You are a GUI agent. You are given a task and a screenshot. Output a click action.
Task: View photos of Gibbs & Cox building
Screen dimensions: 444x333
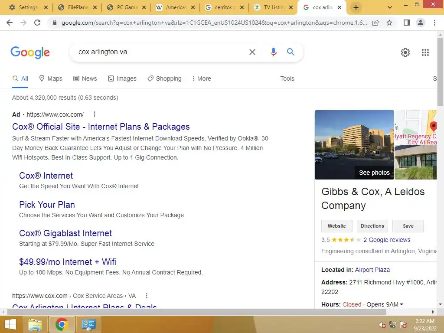tap(354, 145)
